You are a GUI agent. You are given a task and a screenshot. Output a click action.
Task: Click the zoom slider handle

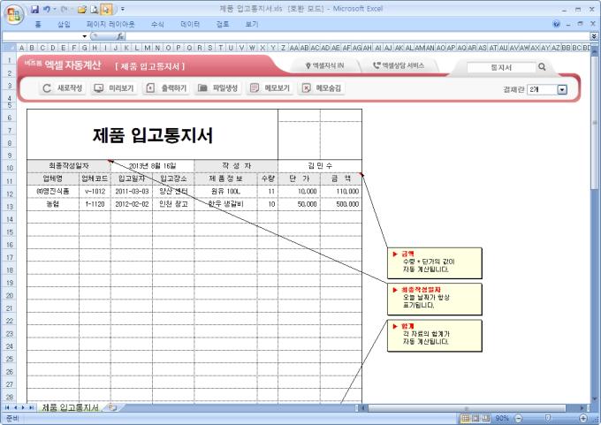(x=549, y=417)
